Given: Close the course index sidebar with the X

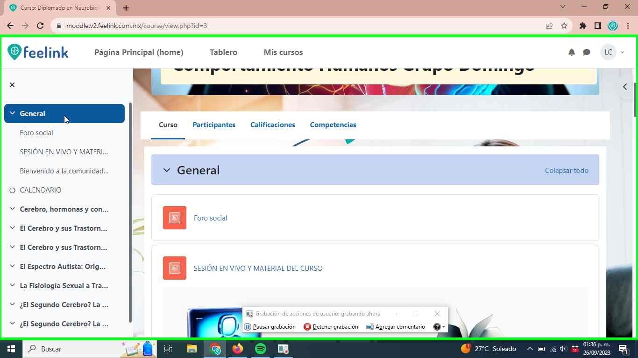Looking at the screenshot, I should click(x=12, y=85).
